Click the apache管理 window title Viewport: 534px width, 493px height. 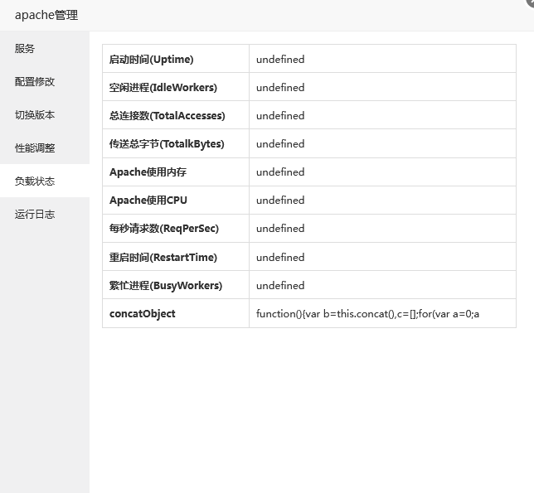pyautogui.click(x=46, y=15)
